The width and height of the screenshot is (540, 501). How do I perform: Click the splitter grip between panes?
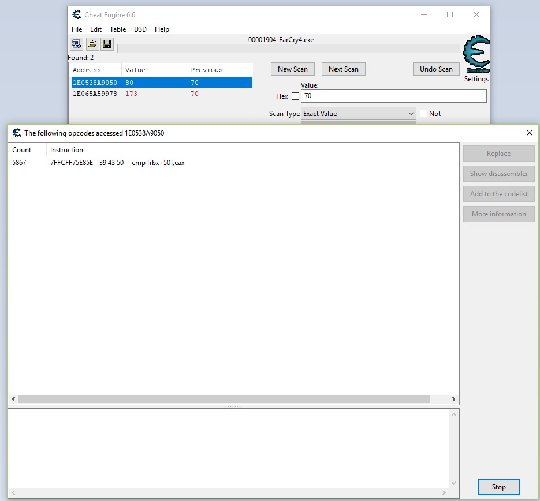point(233,407)
